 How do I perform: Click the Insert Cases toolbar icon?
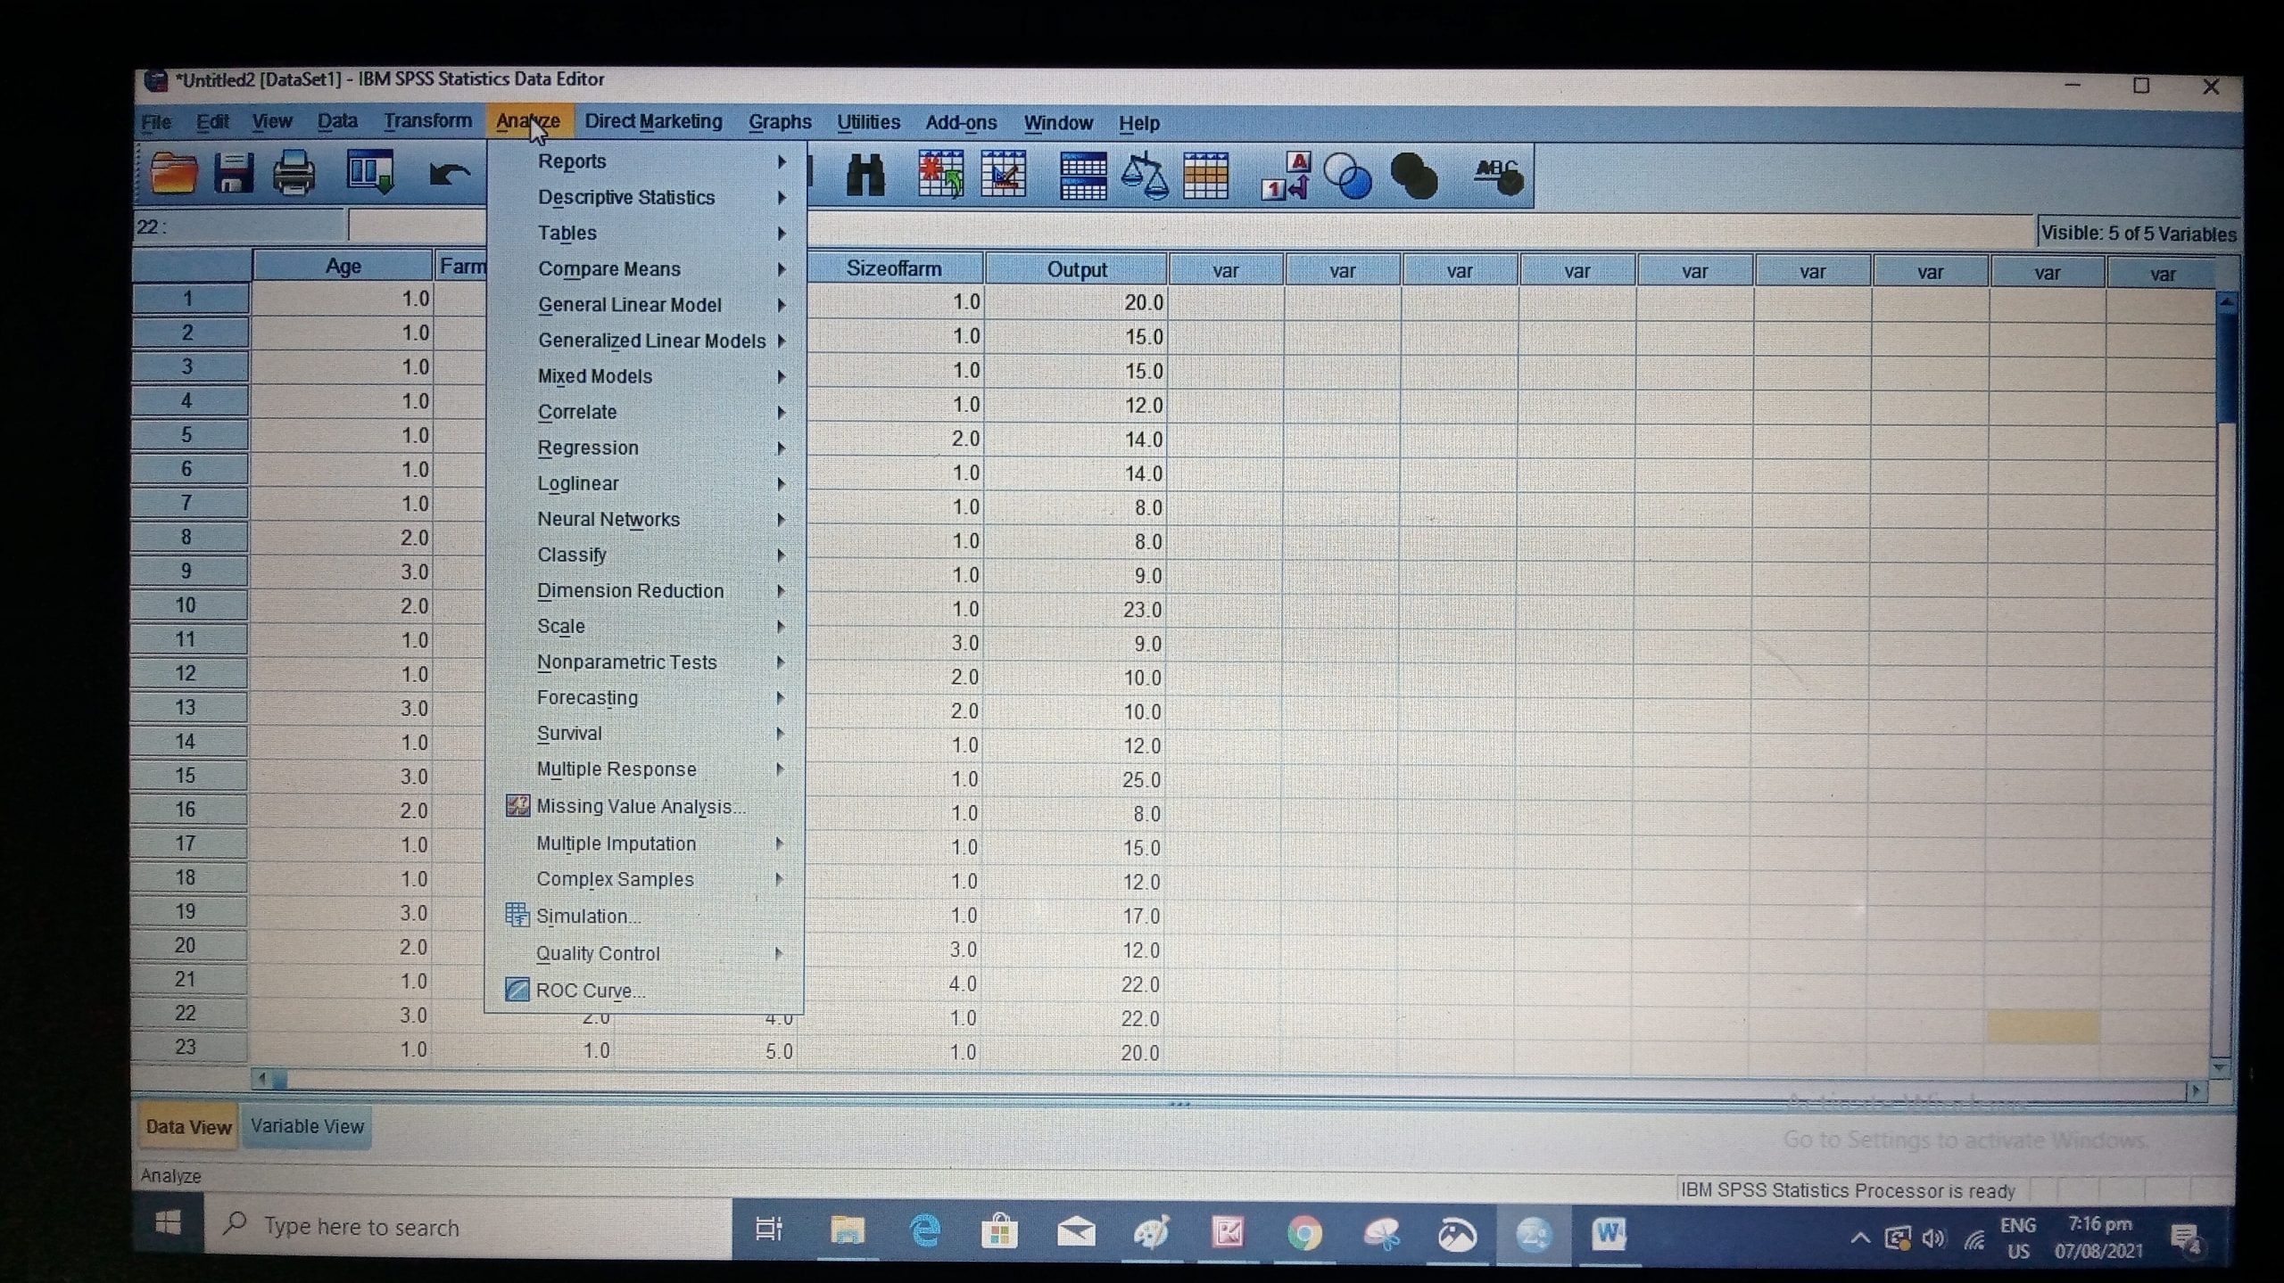point(941,174)
